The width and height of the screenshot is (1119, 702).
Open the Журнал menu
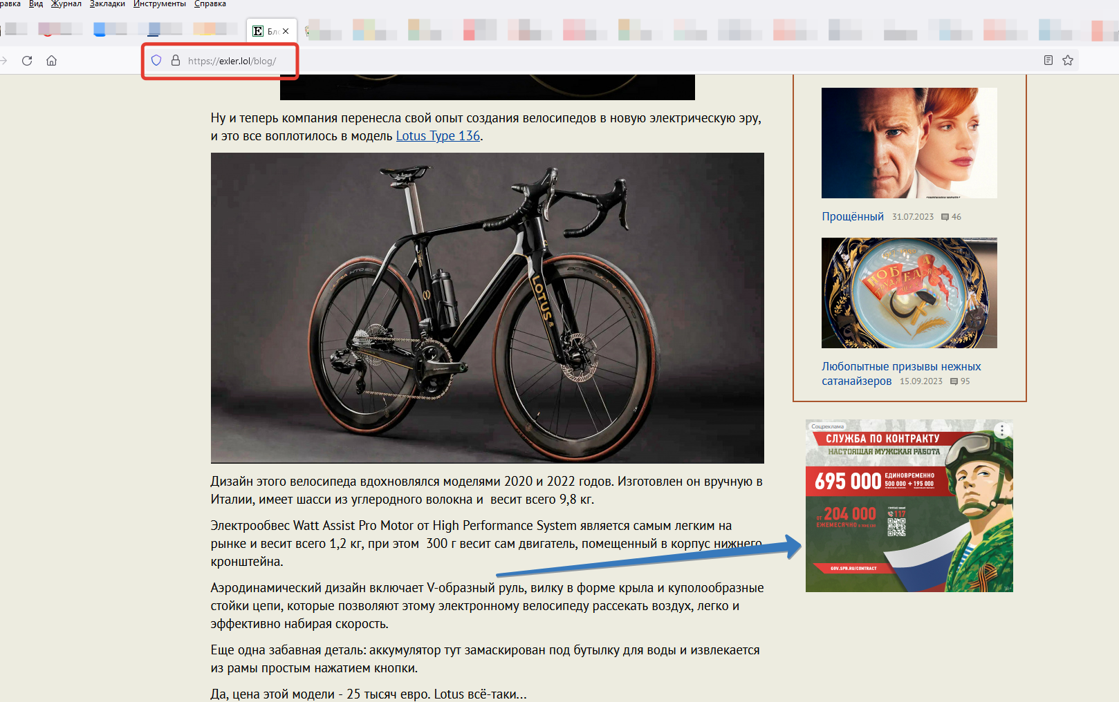[66, 4]
